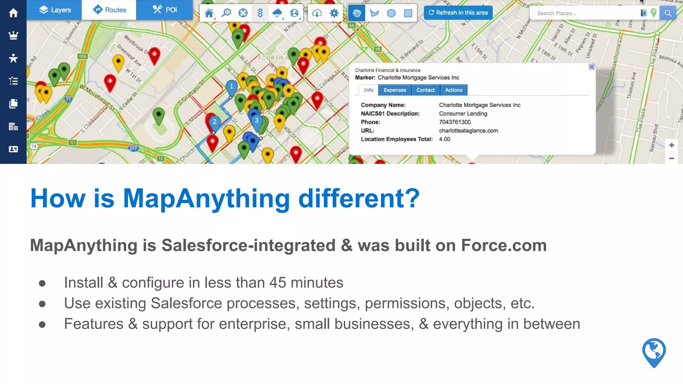
Task: Click the Consumer Lending description value
Action: coord(463,114)
